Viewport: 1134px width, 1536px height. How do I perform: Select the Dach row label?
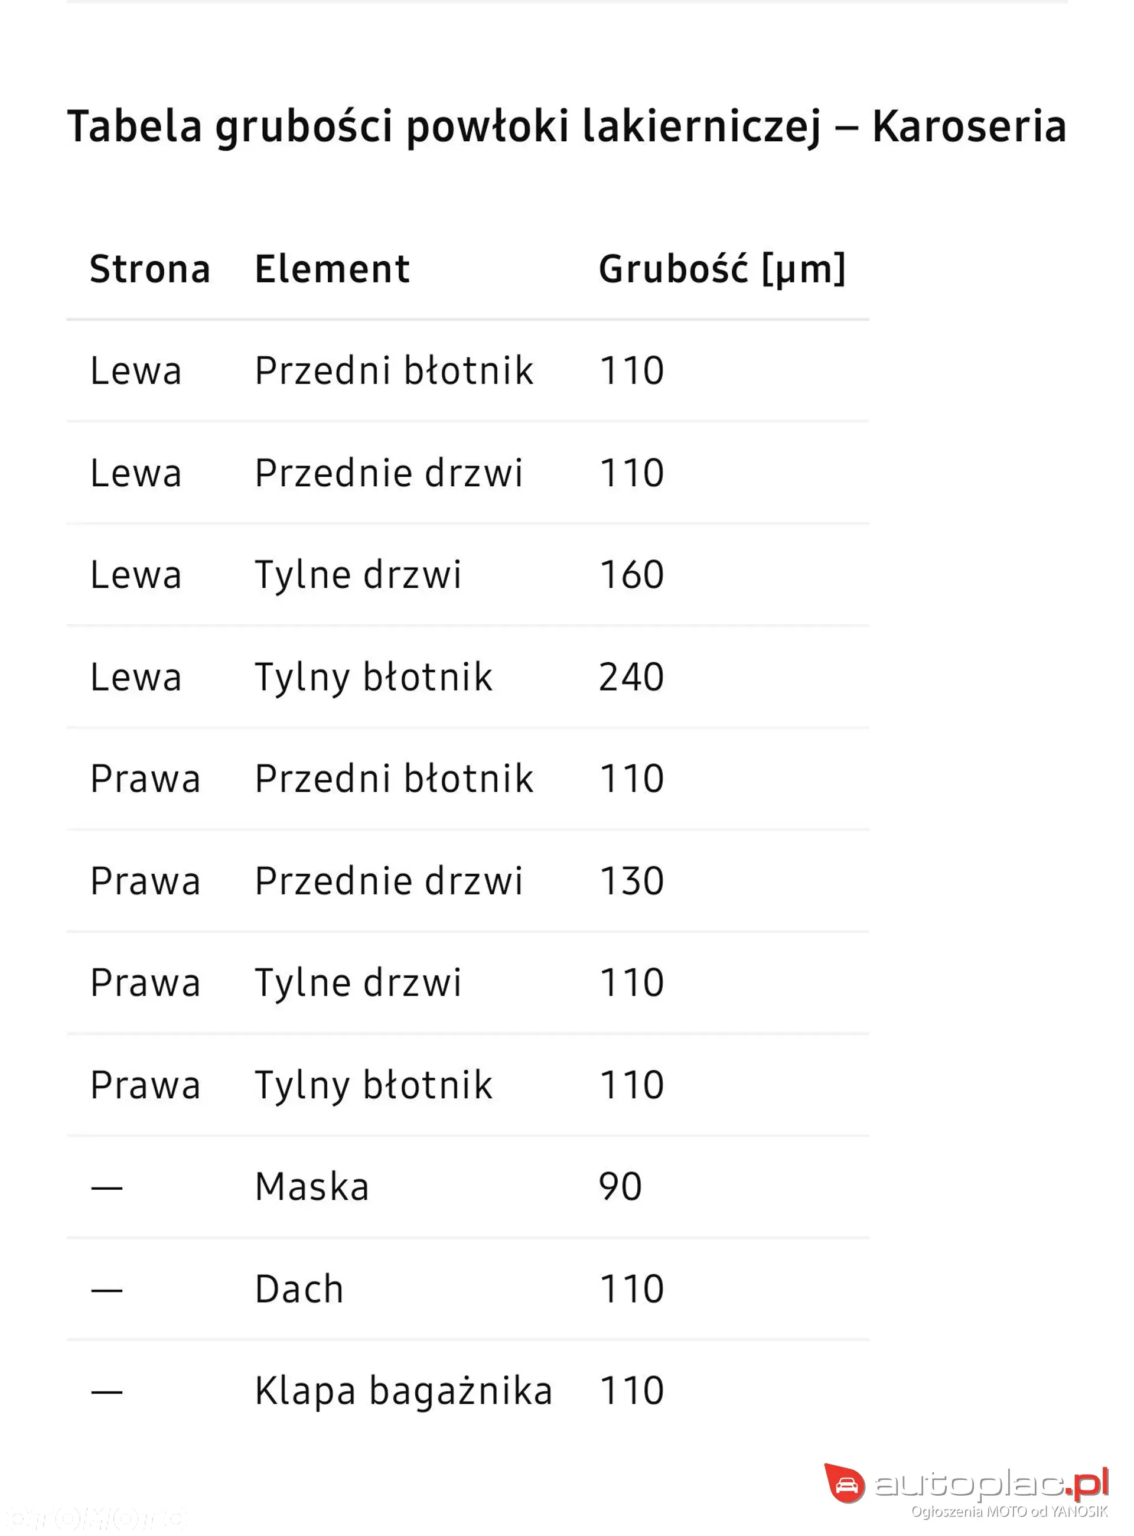click(x=299, y=1289)
